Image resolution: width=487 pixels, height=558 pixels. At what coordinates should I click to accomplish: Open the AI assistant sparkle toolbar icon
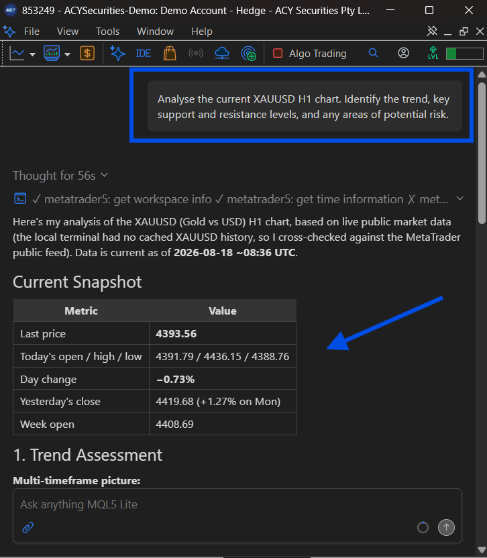117,54
